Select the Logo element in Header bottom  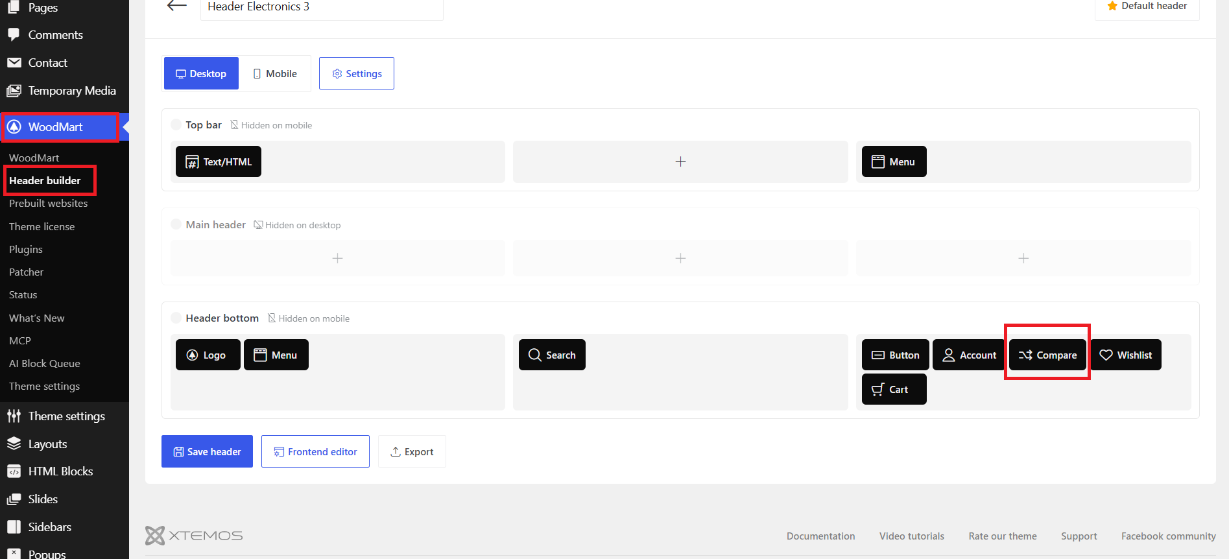pyautogui.click(x=208, y=355)
